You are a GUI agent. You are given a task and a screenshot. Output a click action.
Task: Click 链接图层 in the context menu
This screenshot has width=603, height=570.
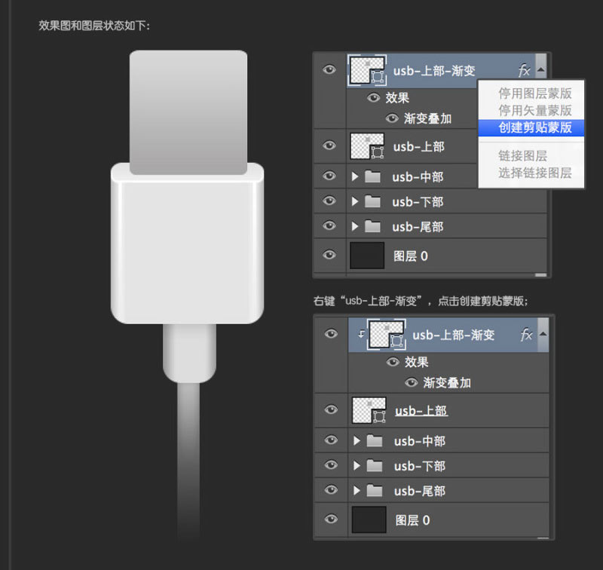coord(528,157)
